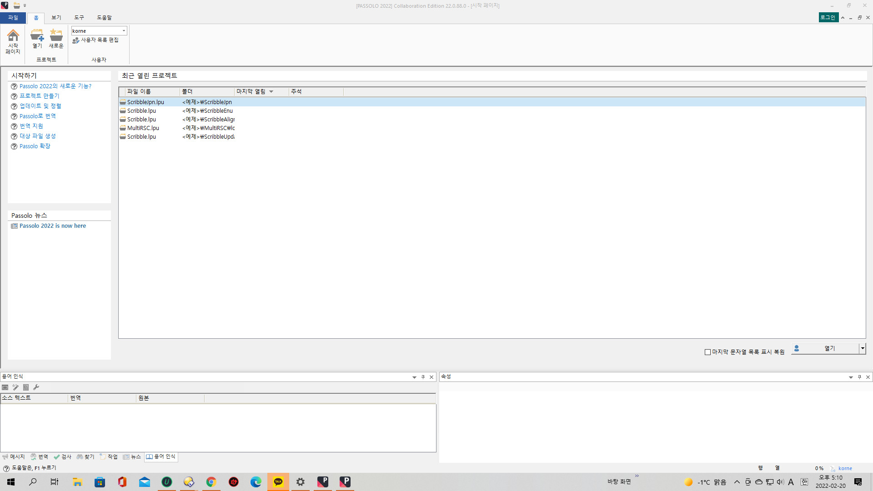Pin the 속성 panel
The height and width of the screenshot is (491, 873).
point(859,377)
